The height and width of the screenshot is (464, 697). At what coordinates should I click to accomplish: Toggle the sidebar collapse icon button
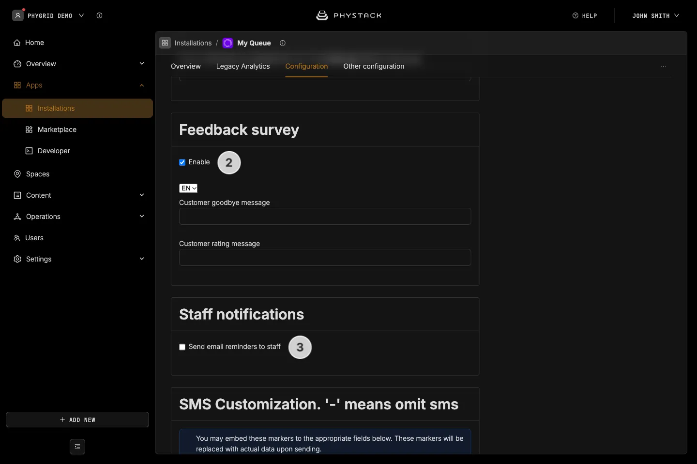[x=77, y=447]
